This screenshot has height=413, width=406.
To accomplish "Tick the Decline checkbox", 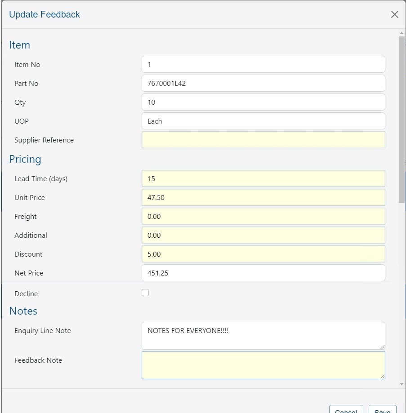I will 145,293.
